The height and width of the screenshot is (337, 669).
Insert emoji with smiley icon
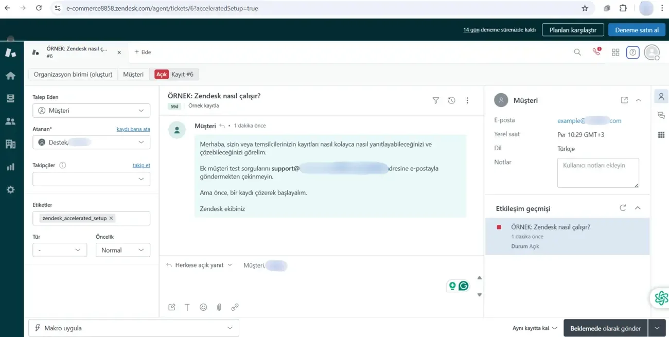(x=203, y=307)
